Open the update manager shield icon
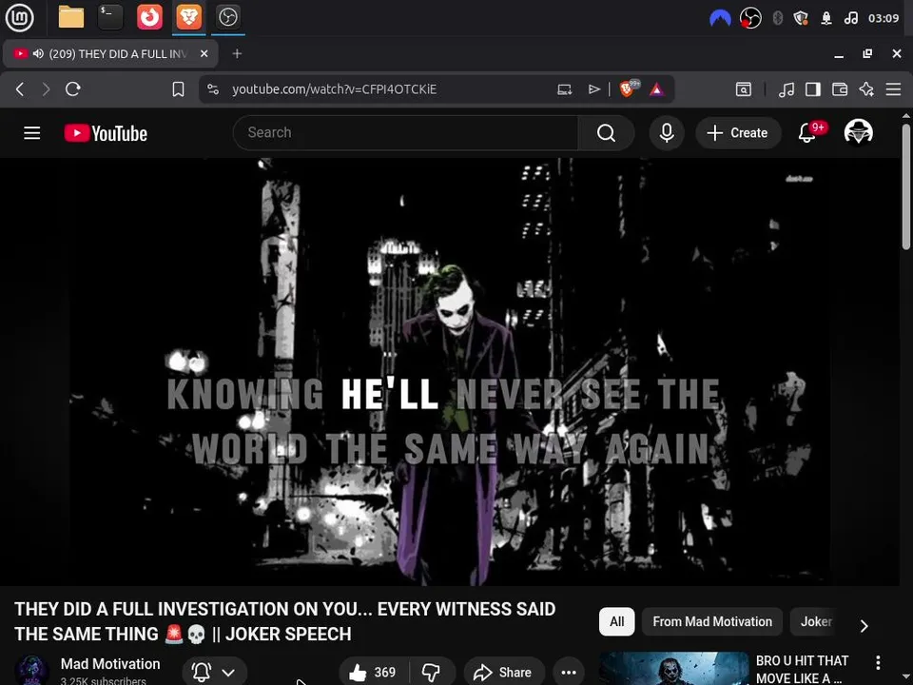The width and height of the screenshot is (913, 685). 801,18
